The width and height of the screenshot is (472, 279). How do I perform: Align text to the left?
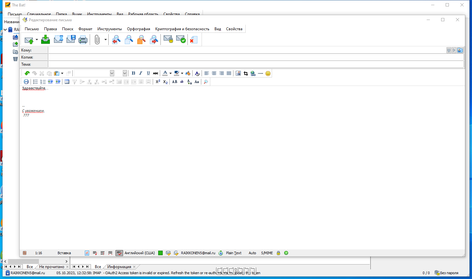[207, 73]
